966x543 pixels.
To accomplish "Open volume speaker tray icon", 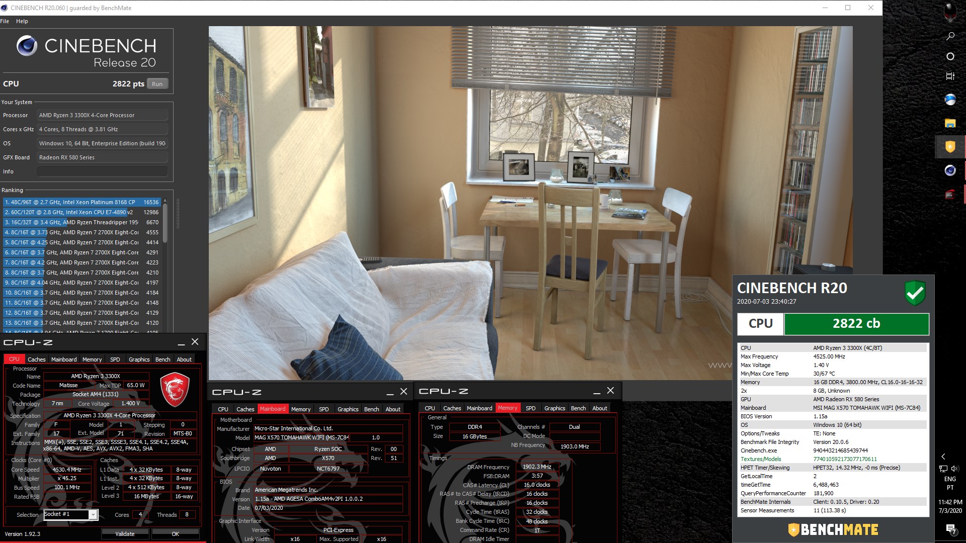I will pyautogui.click(x=955, y=469).
